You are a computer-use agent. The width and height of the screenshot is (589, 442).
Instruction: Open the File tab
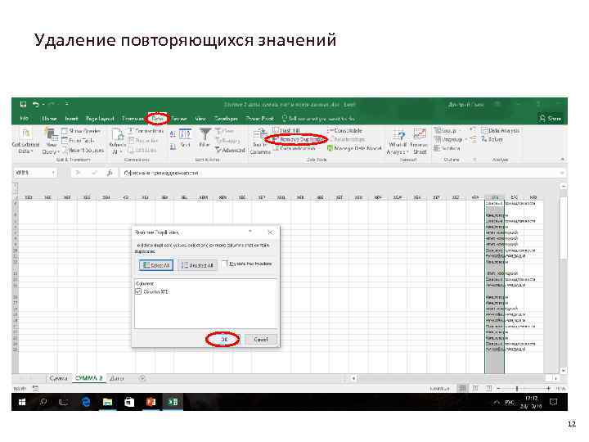(24, 119)
